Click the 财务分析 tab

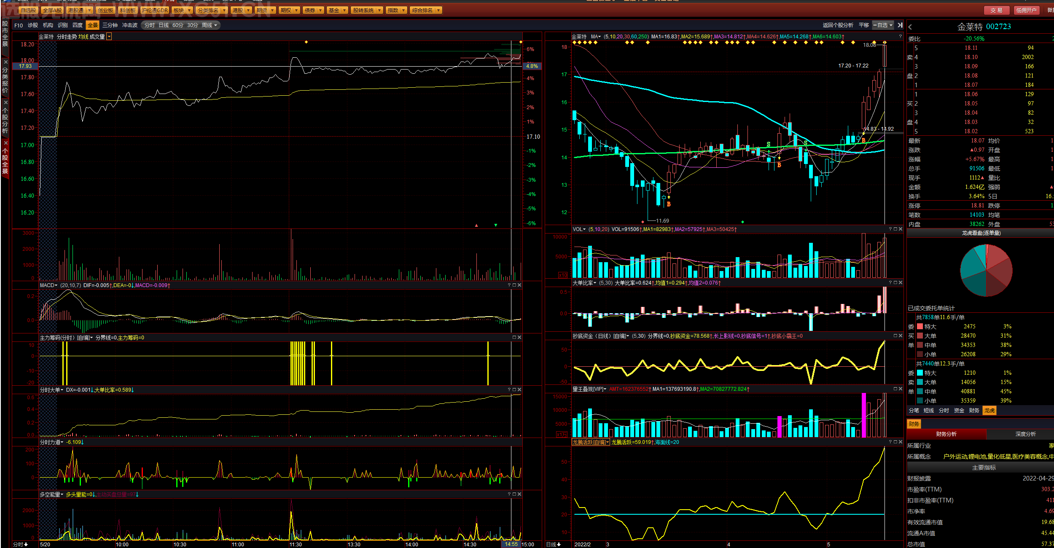click(946, 434)
